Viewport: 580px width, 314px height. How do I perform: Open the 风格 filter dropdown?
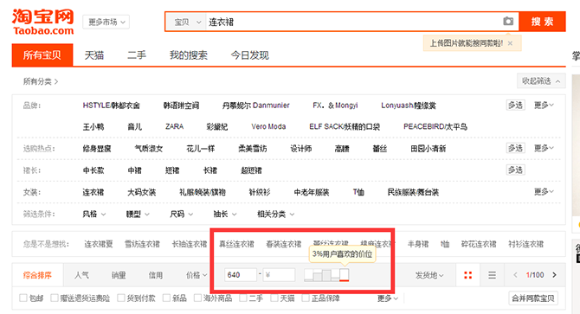[x=94, y=214]
